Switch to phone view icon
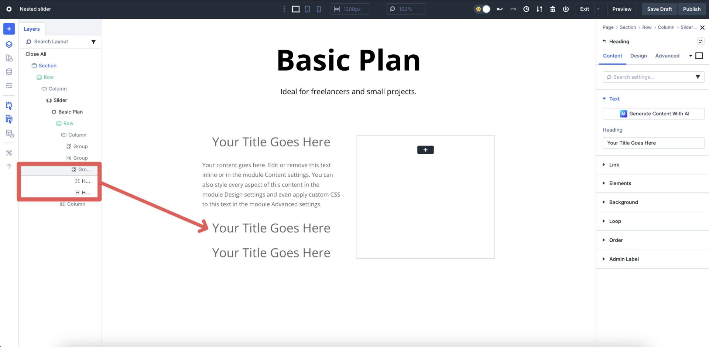Image resolution: width=709 pixels, height=347 pixels. (x=319, y=9)
